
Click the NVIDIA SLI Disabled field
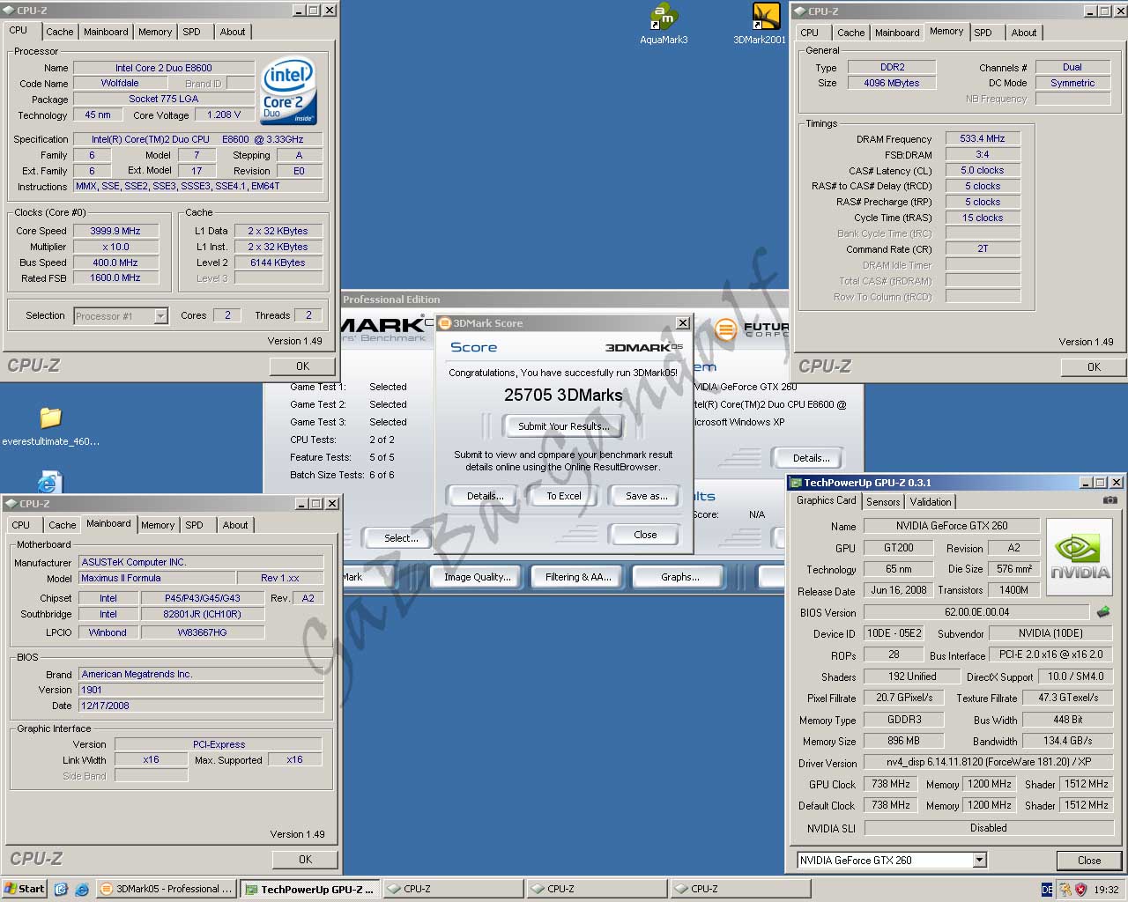click(989, 828)
